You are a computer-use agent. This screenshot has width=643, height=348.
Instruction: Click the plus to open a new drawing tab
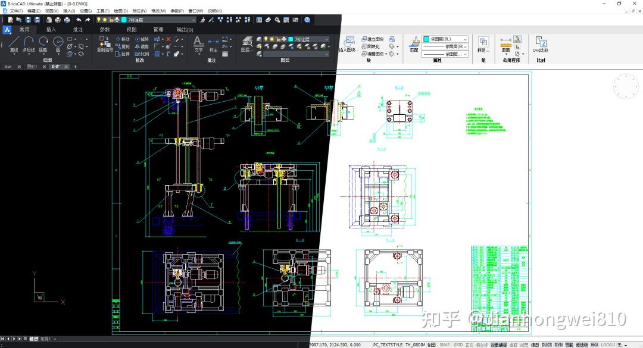[x=75, y=66]
